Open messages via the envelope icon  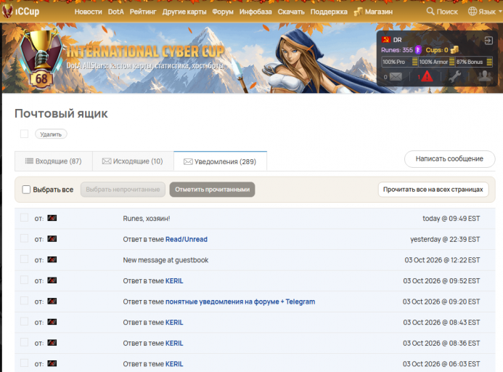pyautogui.click(x=396, y=77)
